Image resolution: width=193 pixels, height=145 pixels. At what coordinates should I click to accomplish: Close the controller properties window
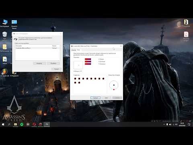[x=121, y=46]
